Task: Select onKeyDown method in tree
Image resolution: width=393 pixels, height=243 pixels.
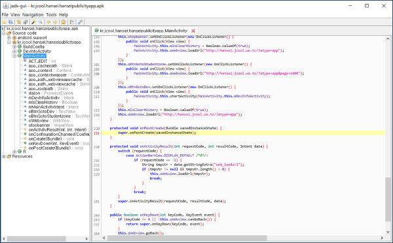Action: click(59, 143)
